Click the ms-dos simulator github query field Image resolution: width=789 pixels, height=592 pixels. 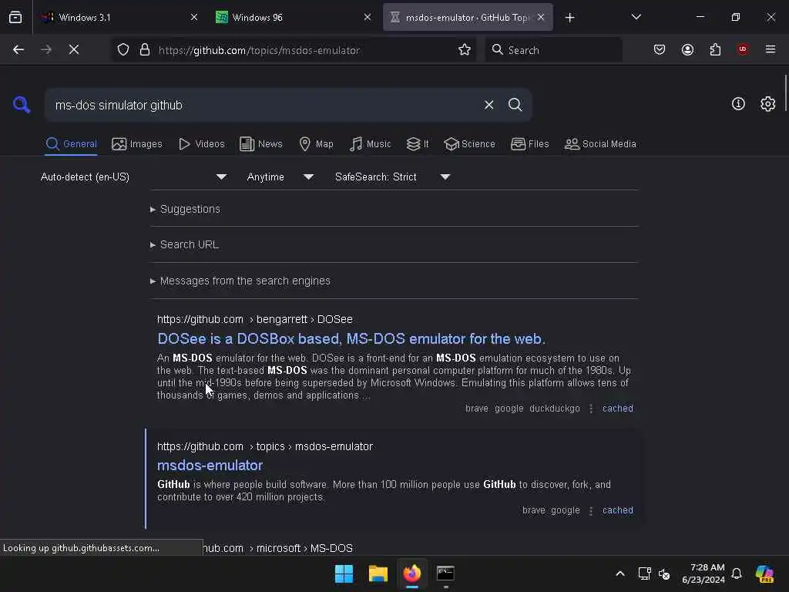[262, 105]
